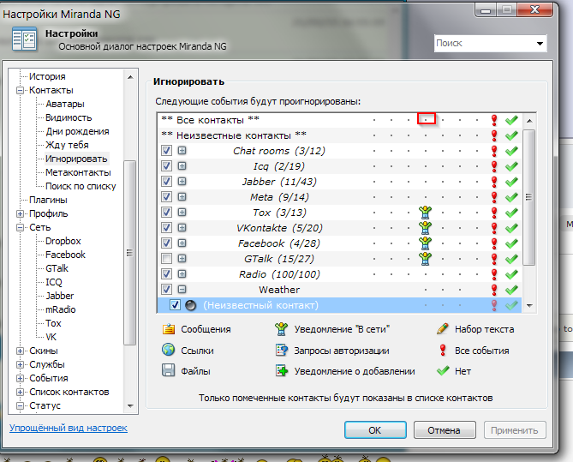Click red all-events icon in Jabber row

[494, 182]
